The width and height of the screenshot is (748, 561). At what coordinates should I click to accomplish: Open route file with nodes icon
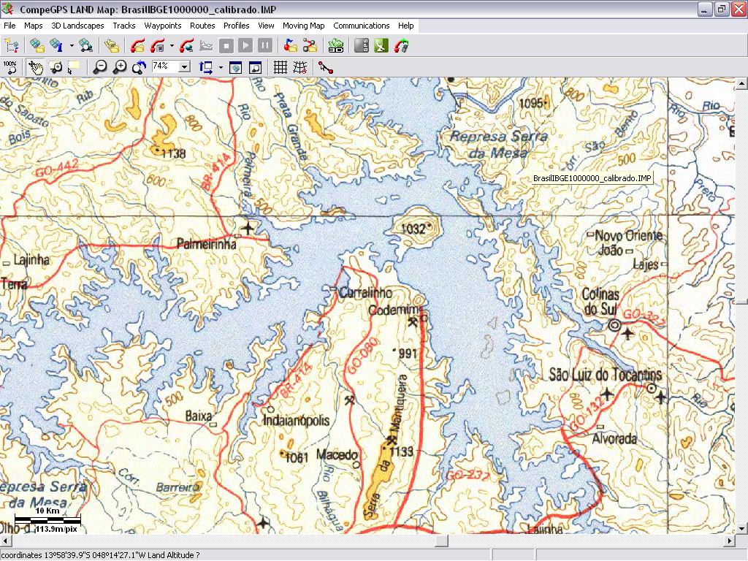[310, 46]
